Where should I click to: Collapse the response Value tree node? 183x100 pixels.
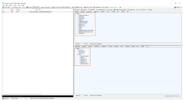(77, 55)
